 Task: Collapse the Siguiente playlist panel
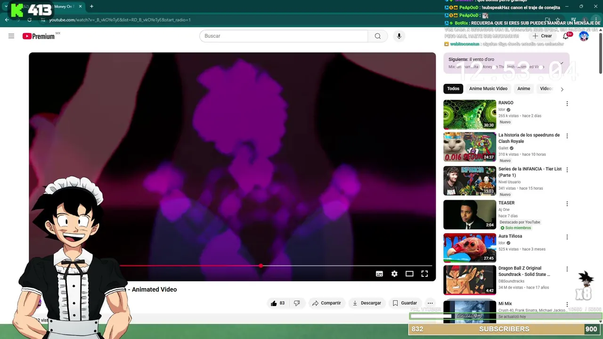(561, 63)
